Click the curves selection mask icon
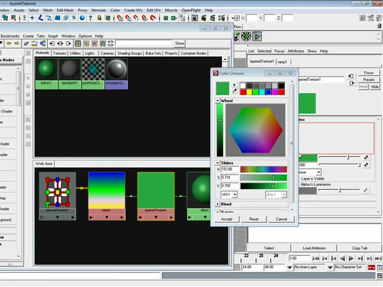 point(49,18)
